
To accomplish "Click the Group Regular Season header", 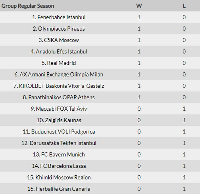I will point(28,6).
